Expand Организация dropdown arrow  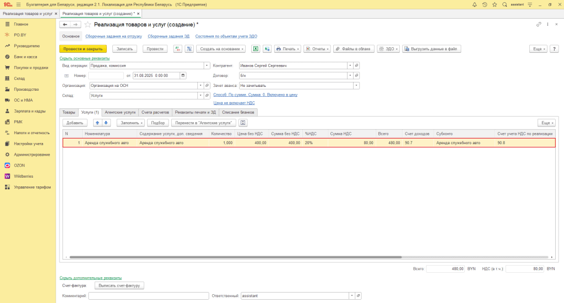(200, 85)
